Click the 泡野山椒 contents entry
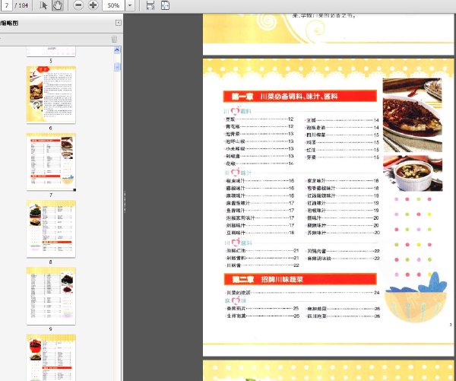This screenshot has width=456, height=381. (x=260, y=141)
